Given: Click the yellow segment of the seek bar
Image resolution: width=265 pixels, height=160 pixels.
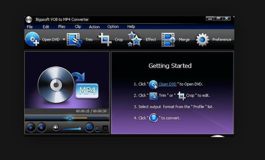Looking at the screenshot, I should [x=79, y=118].
